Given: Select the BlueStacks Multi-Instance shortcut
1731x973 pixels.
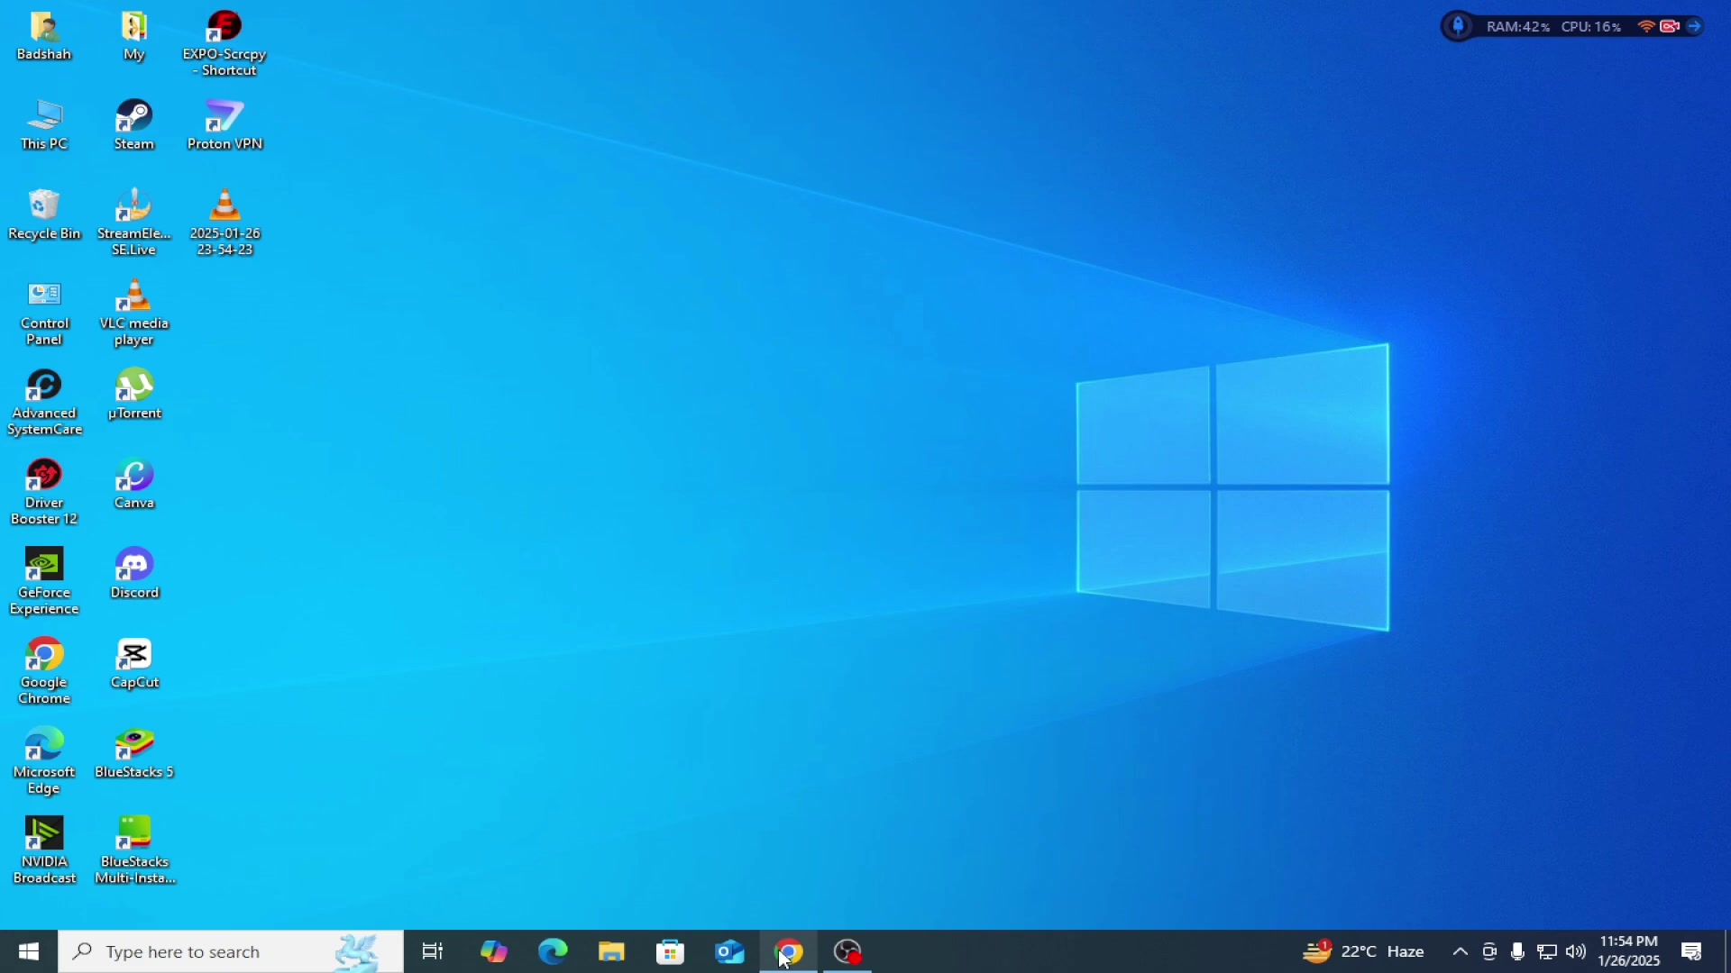Looking at the screenshot, I should click(134, 852).
